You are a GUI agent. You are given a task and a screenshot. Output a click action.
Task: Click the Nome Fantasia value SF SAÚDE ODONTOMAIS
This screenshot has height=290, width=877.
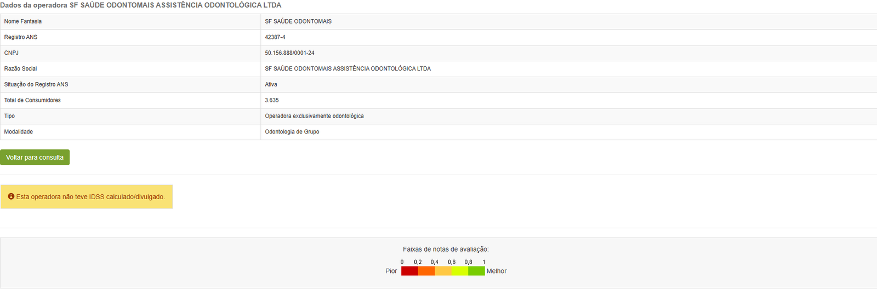pyautogui.click(x=298, y=21)
